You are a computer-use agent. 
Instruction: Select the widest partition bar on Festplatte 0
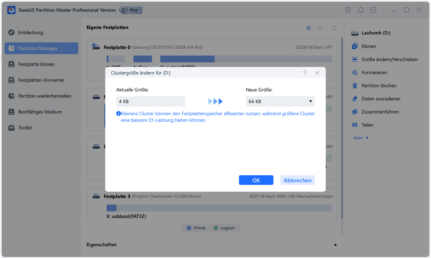(x=246, y=59)
